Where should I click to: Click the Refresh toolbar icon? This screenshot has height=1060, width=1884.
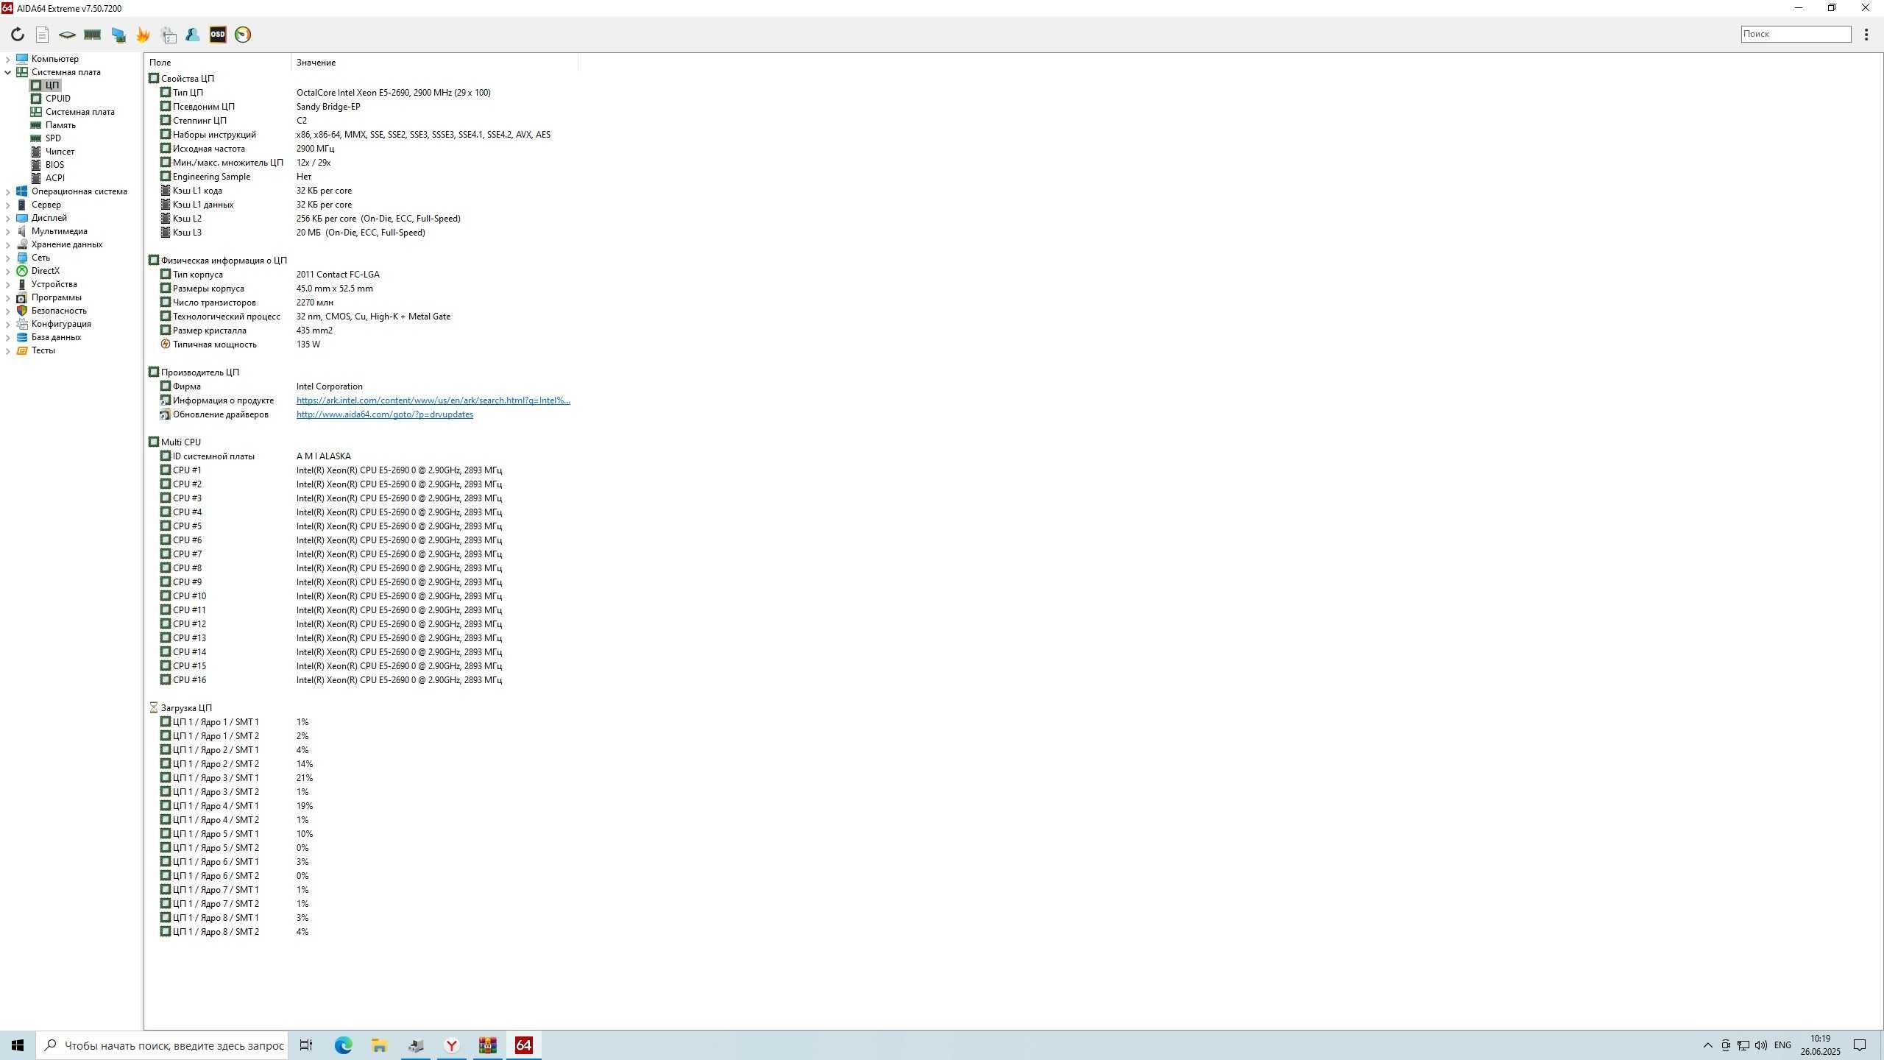pyautogui.click(x=18, y=35)
